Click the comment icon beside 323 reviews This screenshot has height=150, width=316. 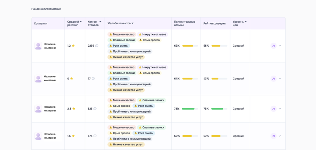[95, 109]
